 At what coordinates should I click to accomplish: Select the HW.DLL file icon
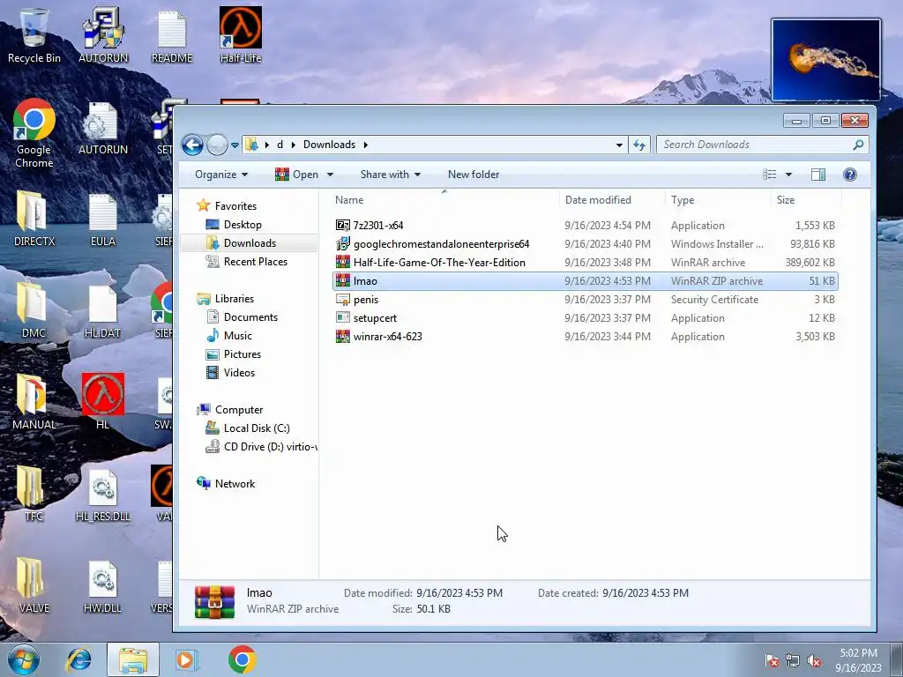click(103, 585)
